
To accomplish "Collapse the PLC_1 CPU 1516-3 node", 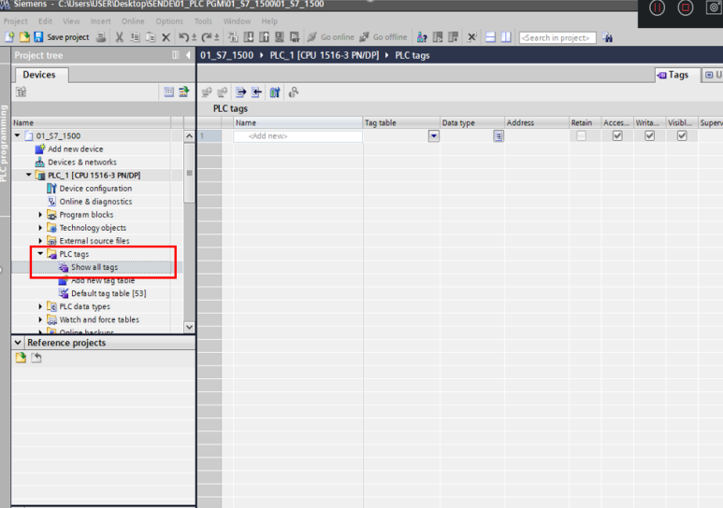I will (29, 175).
